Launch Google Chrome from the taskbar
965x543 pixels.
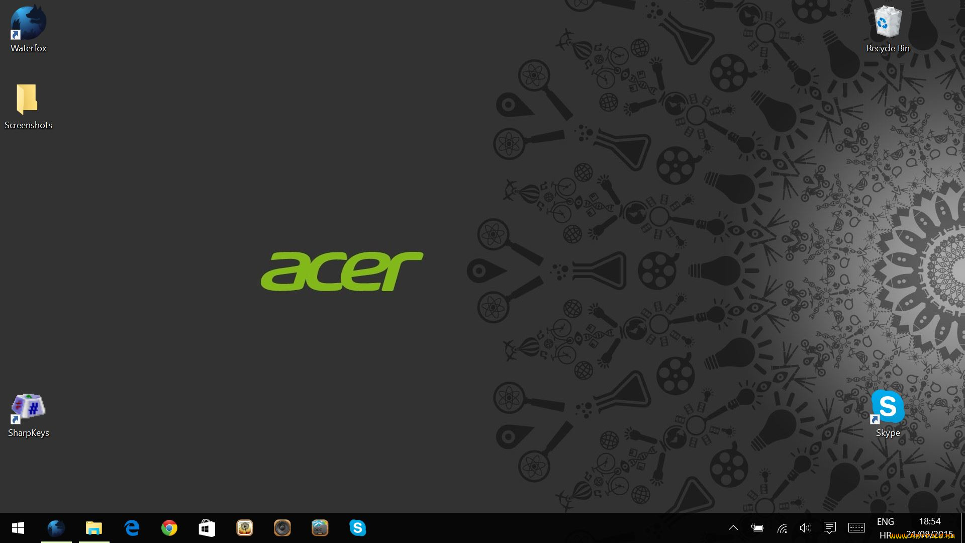click(x=169, y=528)
